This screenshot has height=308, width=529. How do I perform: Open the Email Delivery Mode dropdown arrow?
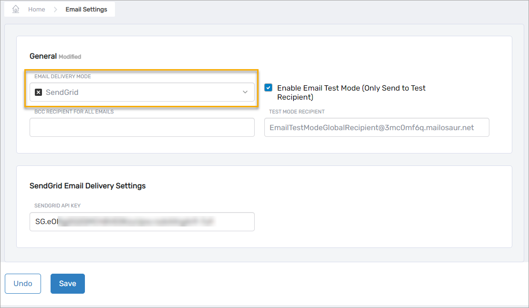click(245, 92)
